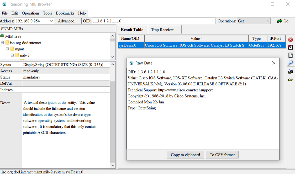This screenshot has width=295, height=174.
Task: Click the Clear result table icon
Action: click(x=290, y=47)
